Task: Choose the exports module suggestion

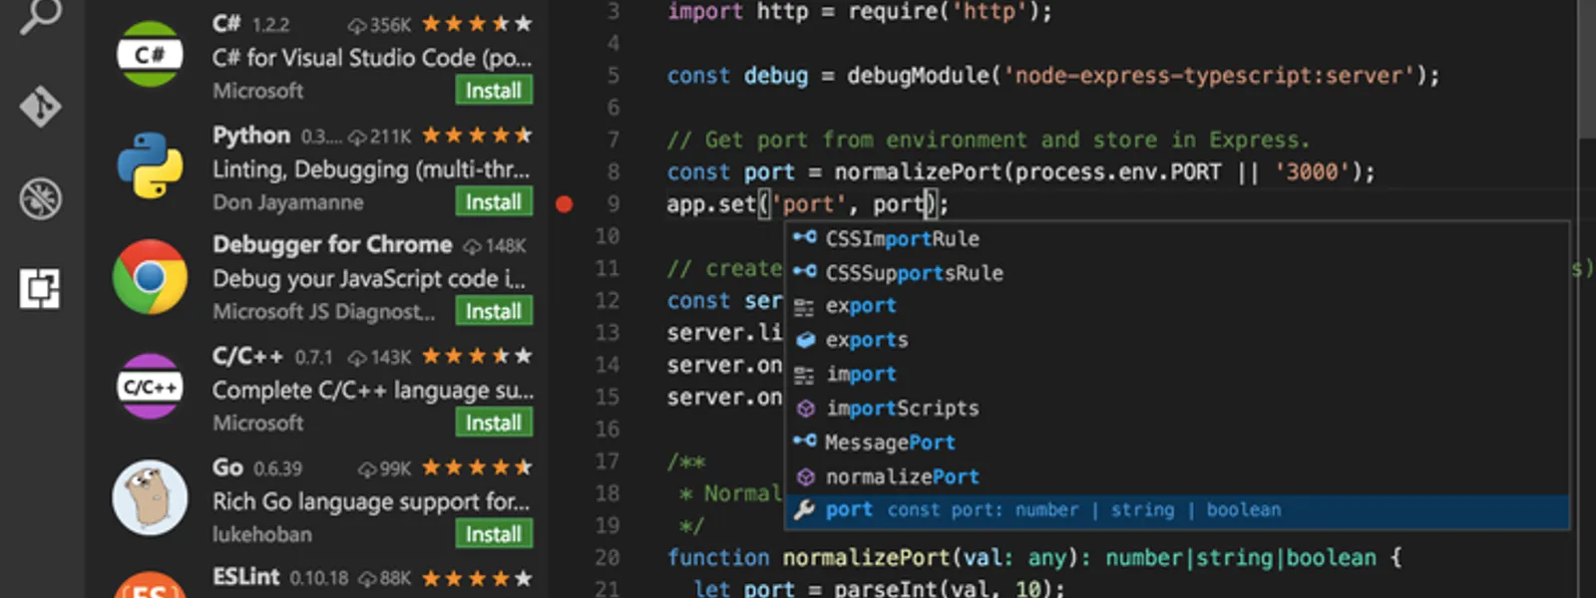Action: 1177,340
